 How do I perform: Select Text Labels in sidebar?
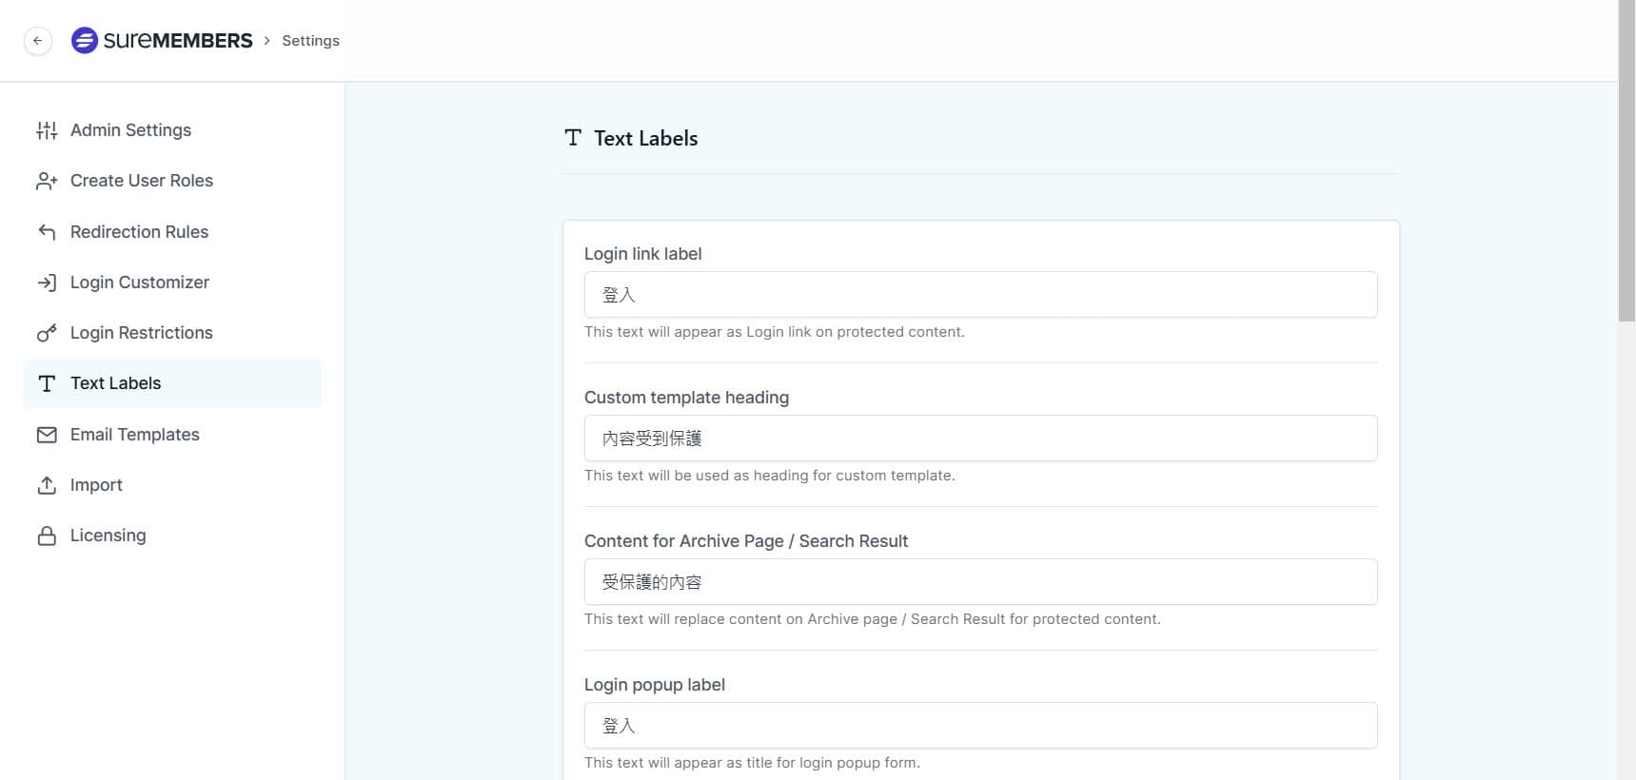coord(172,383)
